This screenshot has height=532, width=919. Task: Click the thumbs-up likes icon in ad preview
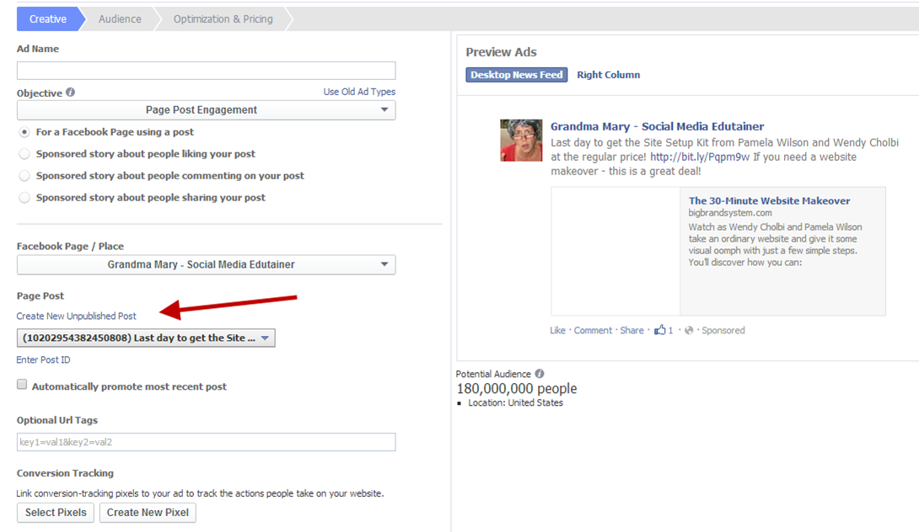pos(660,329)
